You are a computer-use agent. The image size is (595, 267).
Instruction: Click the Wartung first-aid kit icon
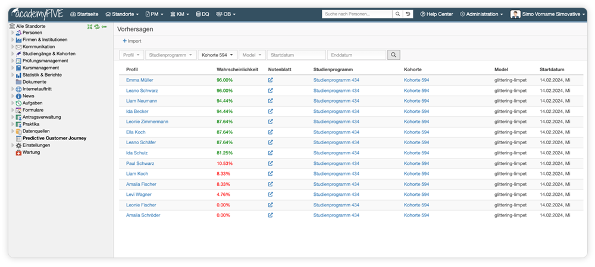click(x=18, y=152)
